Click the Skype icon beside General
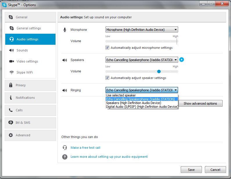Image resolution: width=231 pixels, height=179 pixels. point(11,17)
